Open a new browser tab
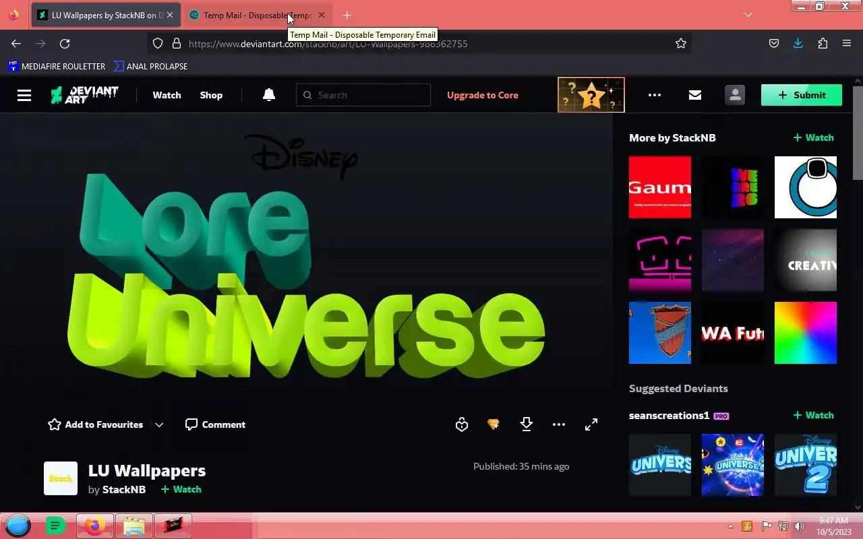This screenshot has width=863, height=539. coord(347,15)
